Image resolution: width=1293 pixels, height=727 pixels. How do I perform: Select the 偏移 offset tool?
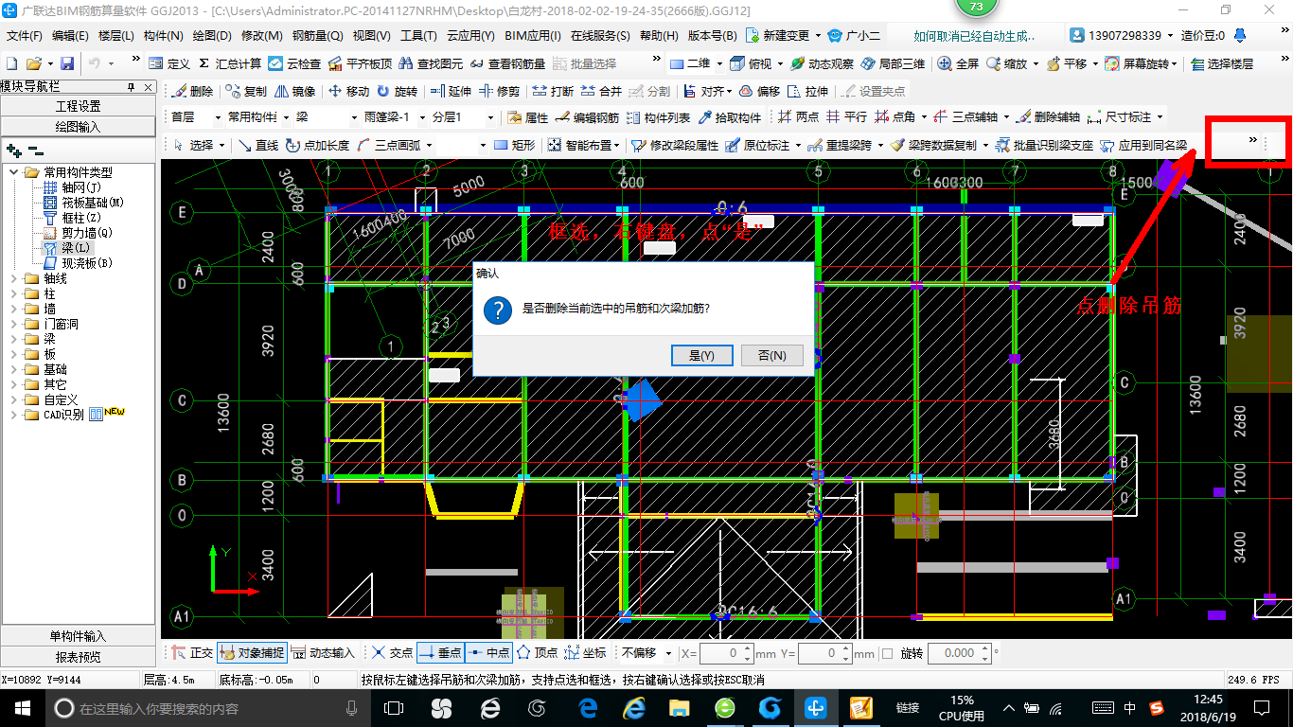click(x=760, y=92)
